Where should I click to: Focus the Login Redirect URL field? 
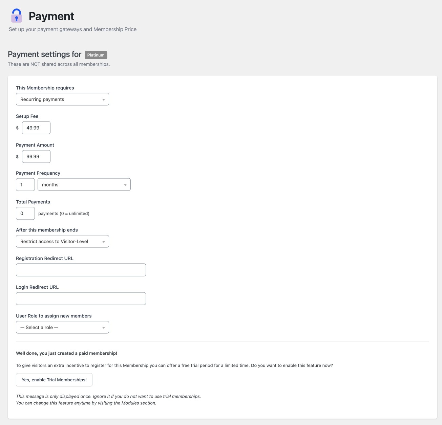pyautogui.click(x=81, y=298)
